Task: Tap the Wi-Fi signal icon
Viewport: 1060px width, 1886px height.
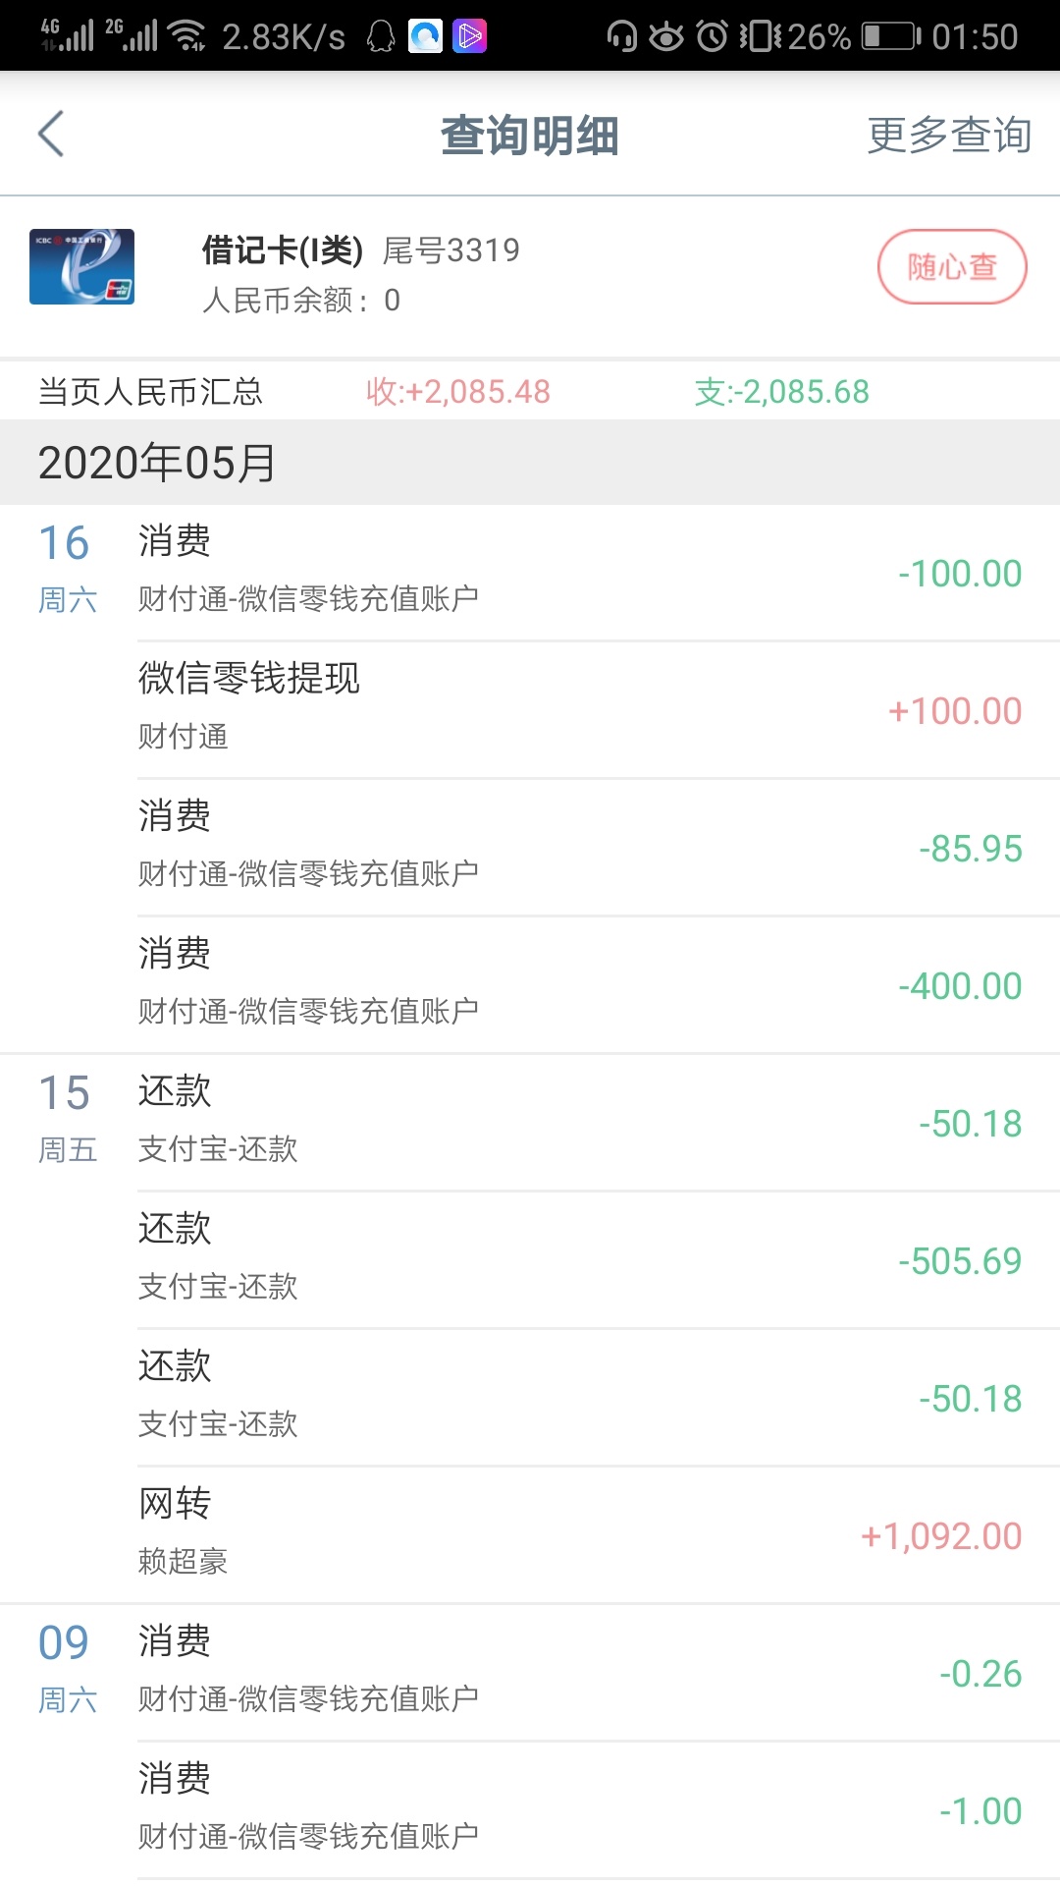Action: (x=186, y=36)
